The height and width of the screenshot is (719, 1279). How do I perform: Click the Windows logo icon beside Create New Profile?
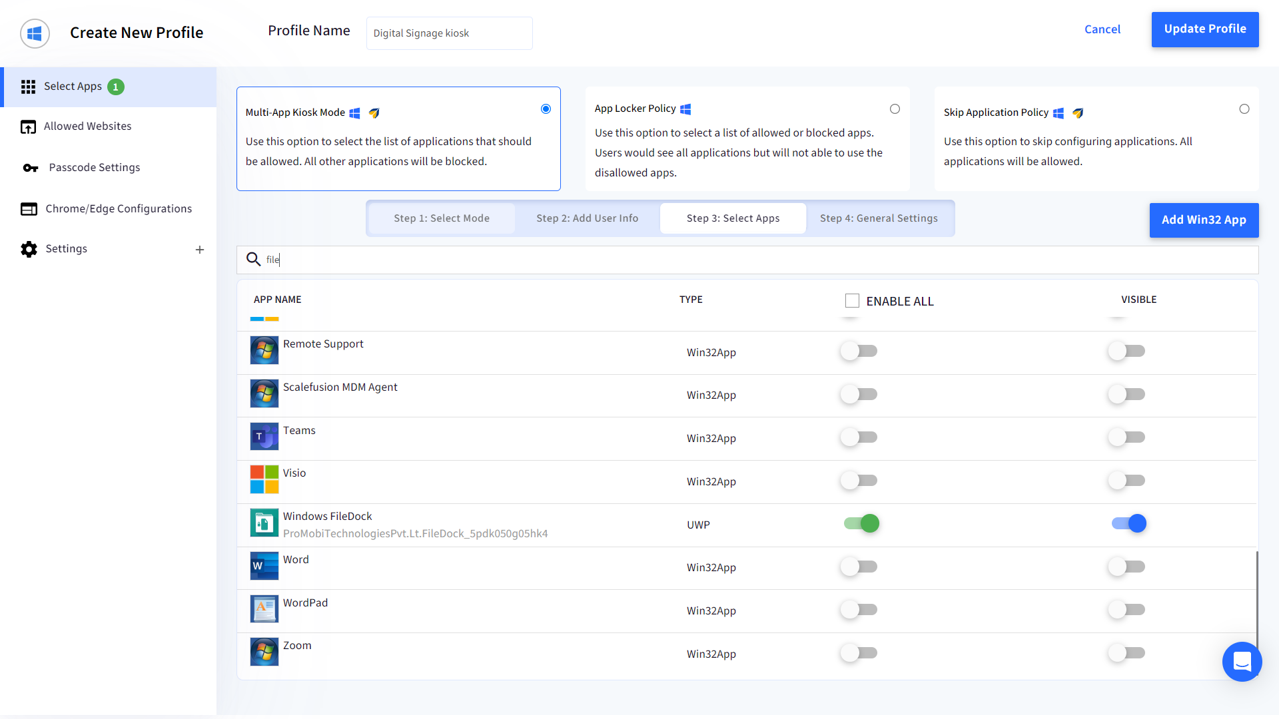tap(35, 33)
